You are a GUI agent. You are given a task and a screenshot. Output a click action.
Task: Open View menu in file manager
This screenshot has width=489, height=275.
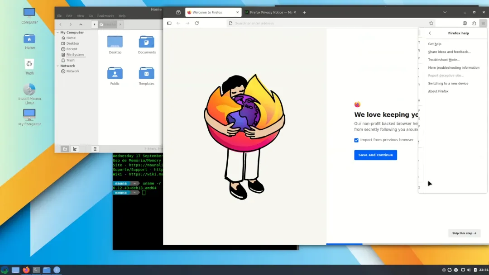pyautogui.click(x=81, y=16)
